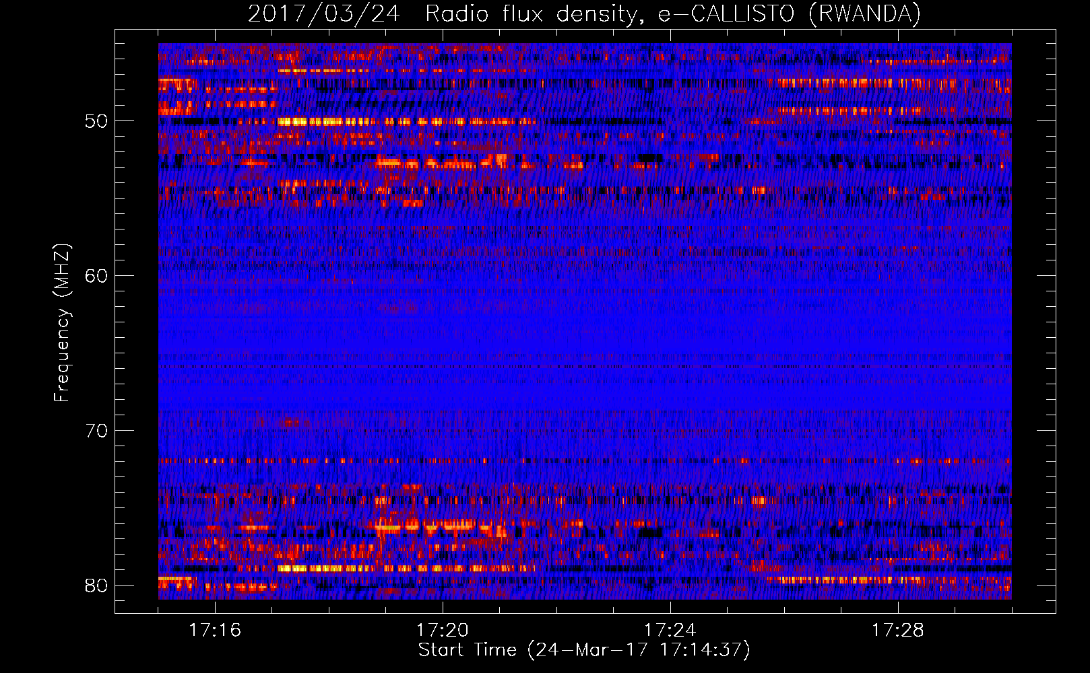Viewport: 1090px width, 673px height.
Task: Click the Frequency (MHZ) axis label
Action: pyautogui.click(x=62, y=323)
